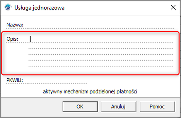Confirm with the OK button
The width and height of the screenshot is (181, 118).
coord(80,107)
